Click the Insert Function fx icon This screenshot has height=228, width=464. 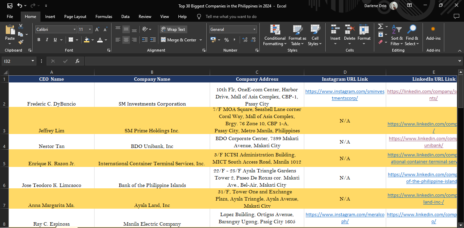click(78, 61)
